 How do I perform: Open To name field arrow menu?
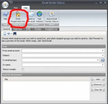(x=103, y=65)
